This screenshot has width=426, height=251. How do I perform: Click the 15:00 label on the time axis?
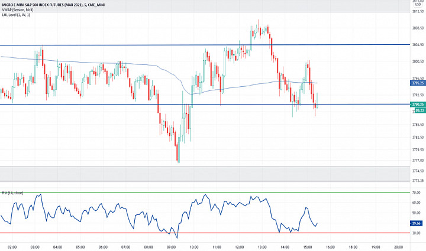[308, 247]
